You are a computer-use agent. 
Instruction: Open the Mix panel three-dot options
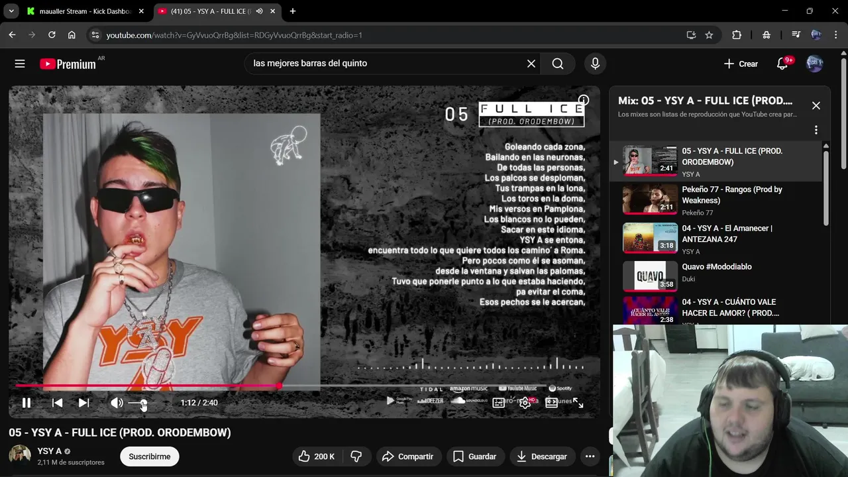pos(816,130)
